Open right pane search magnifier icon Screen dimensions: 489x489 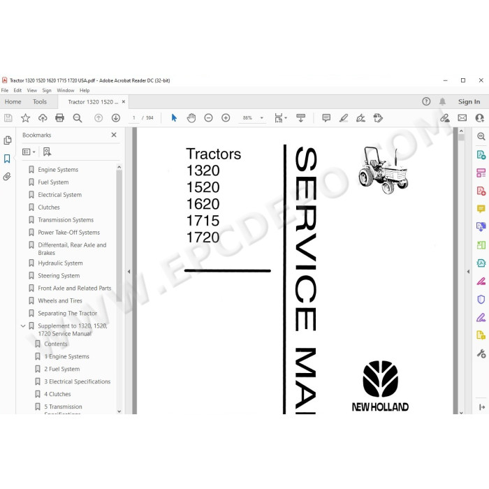pyautogui.click(x=481, y=136)
